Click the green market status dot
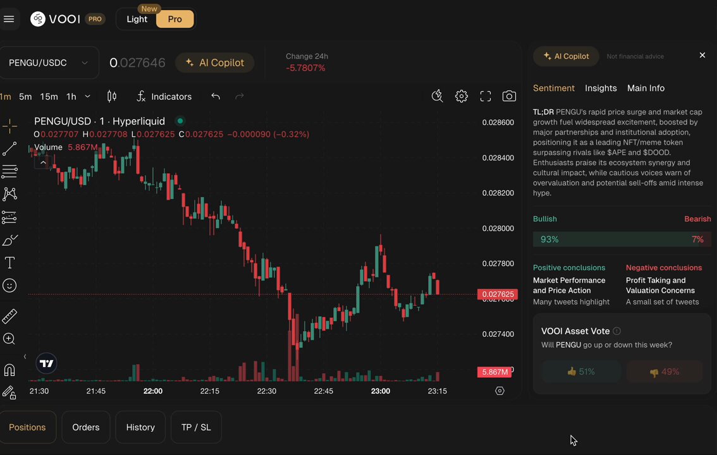The height and width of the screenshot is (455, 717). pyautogui.click(x=180, y=121)
